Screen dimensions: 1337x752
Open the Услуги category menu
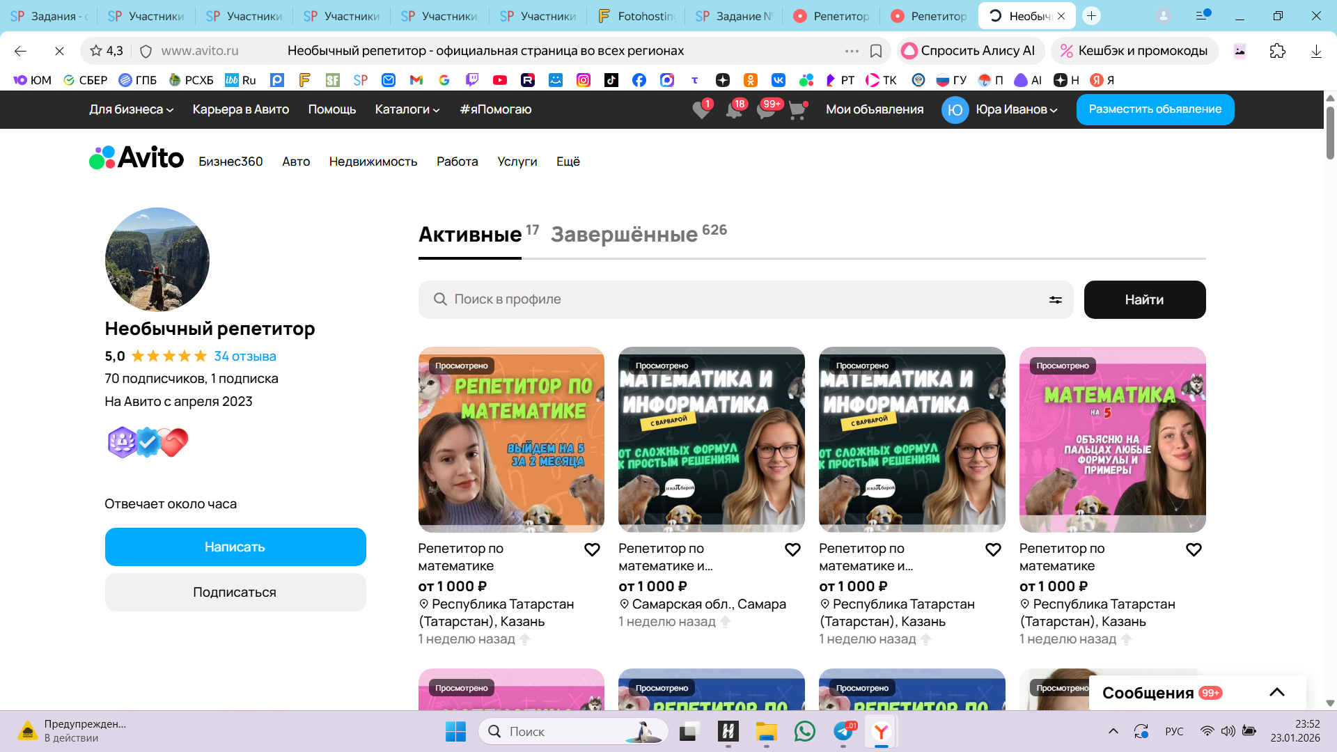[517, 162]
